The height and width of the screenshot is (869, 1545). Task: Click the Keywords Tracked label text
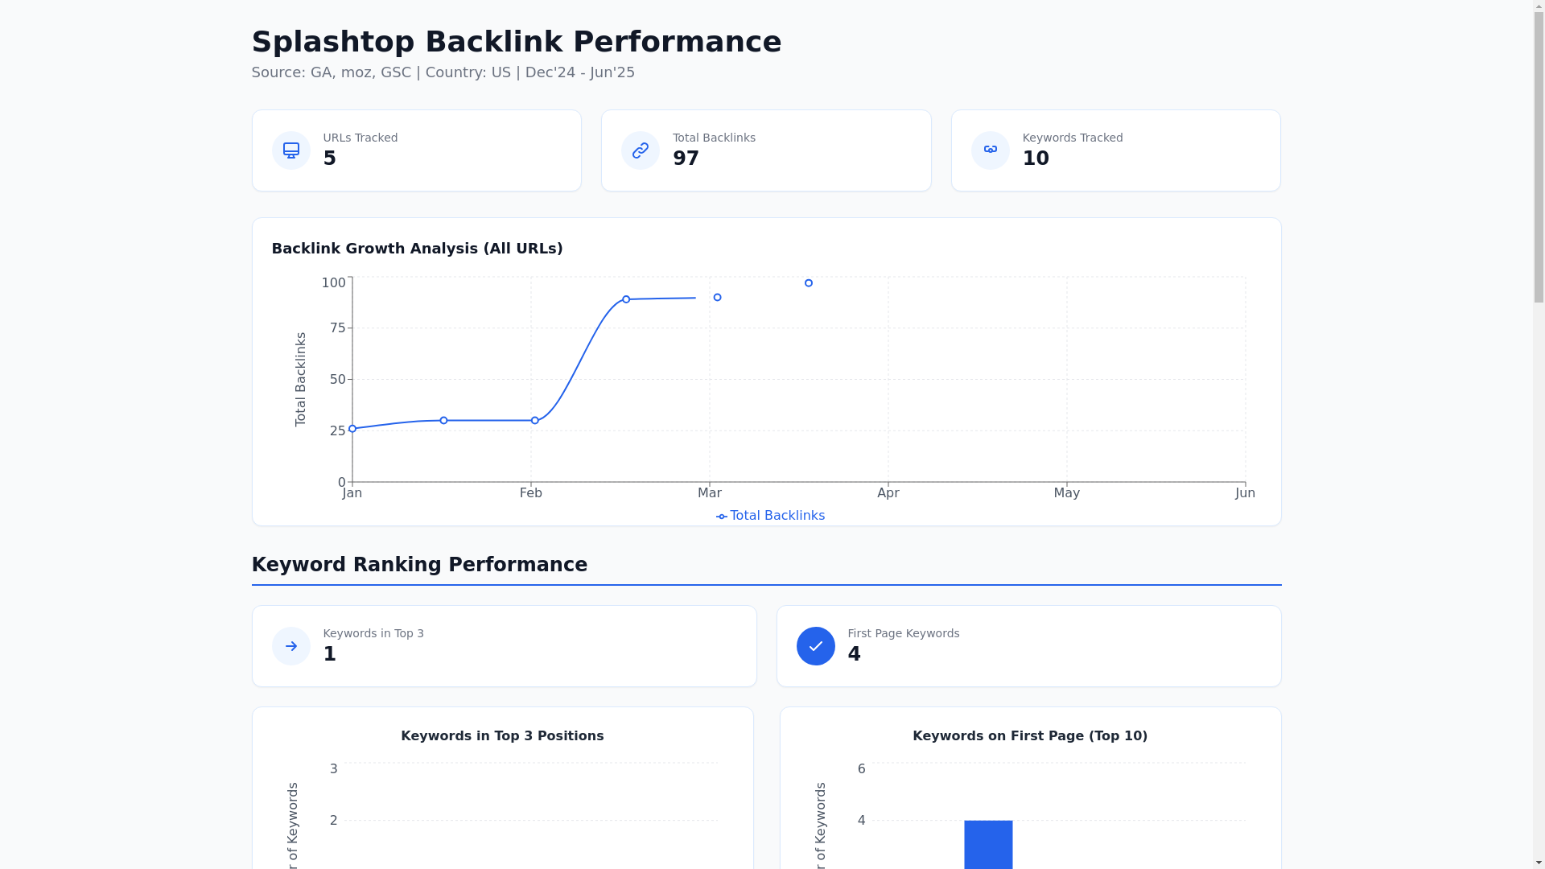[1073, 138]
